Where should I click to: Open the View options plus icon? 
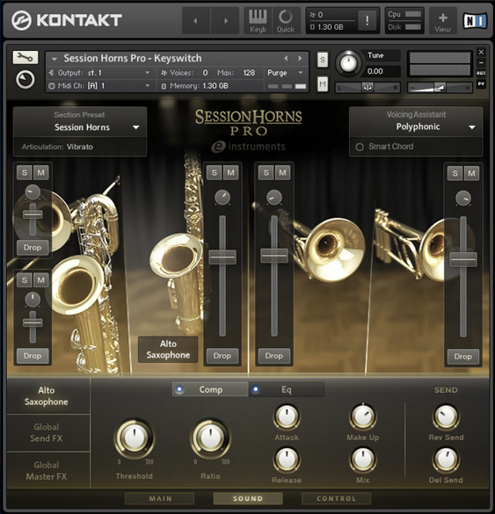point(443,21)
